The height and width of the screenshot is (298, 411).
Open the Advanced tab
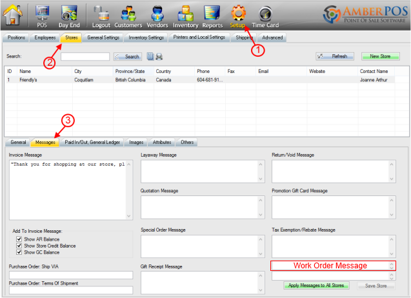tap(272, 37)
